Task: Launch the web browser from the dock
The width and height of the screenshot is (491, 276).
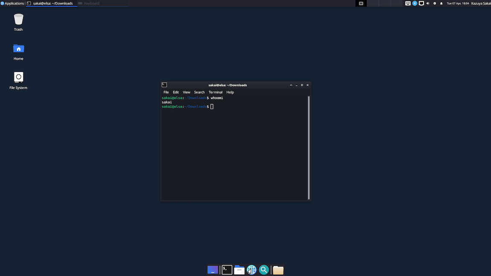Action: pos(251,270)
